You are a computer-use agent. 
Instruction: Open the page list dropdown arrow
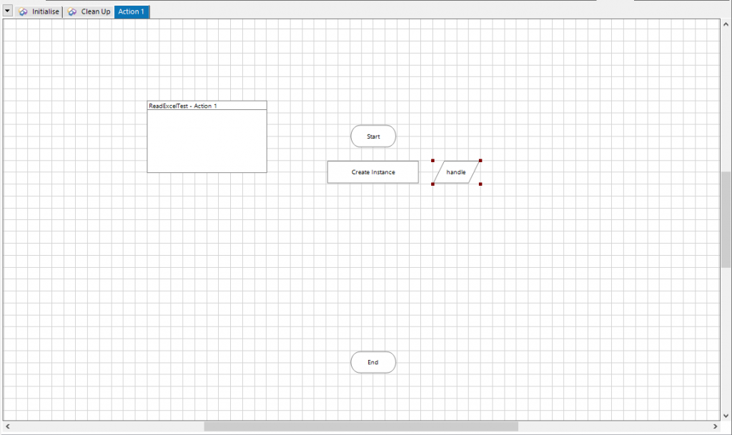click(7, 11)
